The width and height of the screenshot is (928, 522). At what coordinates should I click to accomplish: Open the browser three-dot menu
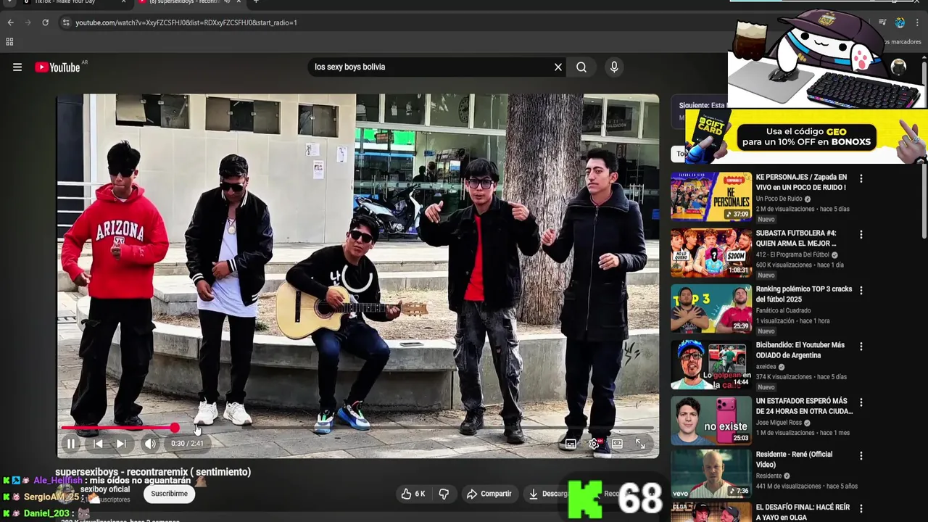coord(917,22)
